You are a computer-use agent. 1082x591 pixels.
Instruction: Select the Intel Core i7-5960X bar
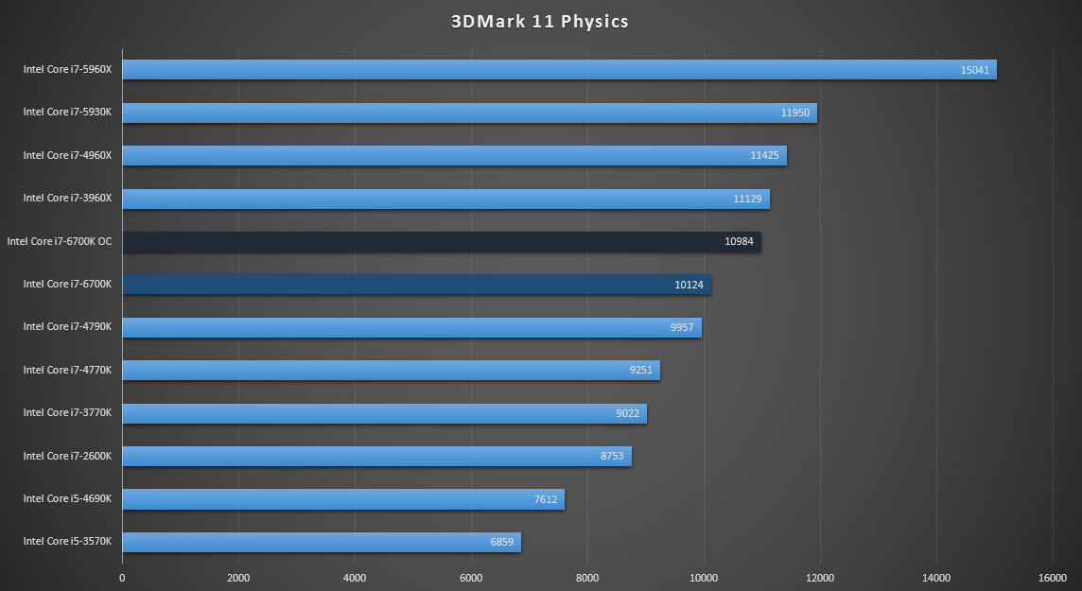click(558, 69)
